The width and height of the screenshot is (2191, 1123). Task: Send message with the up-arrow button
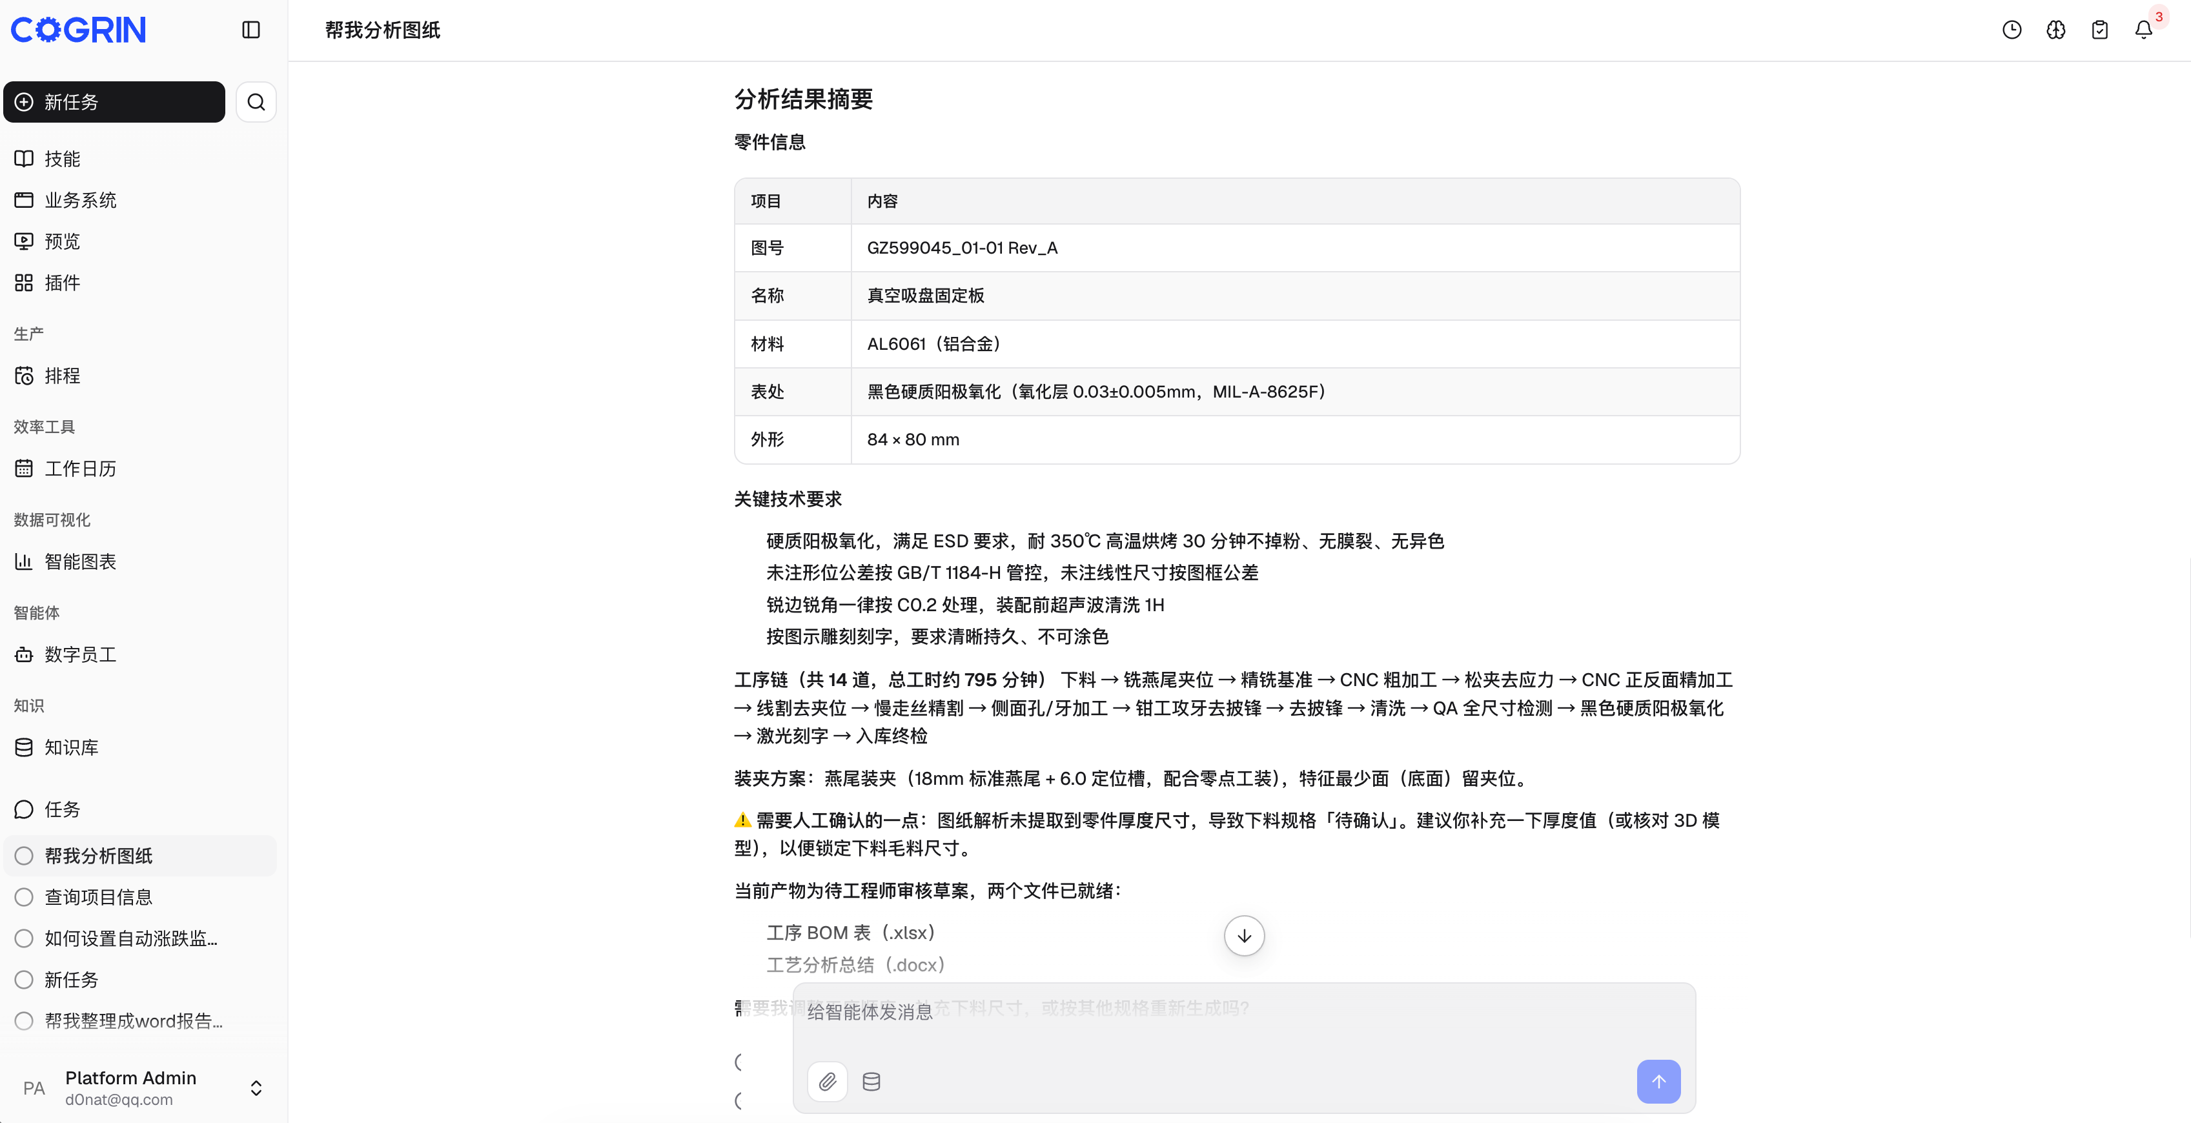1658,1081
